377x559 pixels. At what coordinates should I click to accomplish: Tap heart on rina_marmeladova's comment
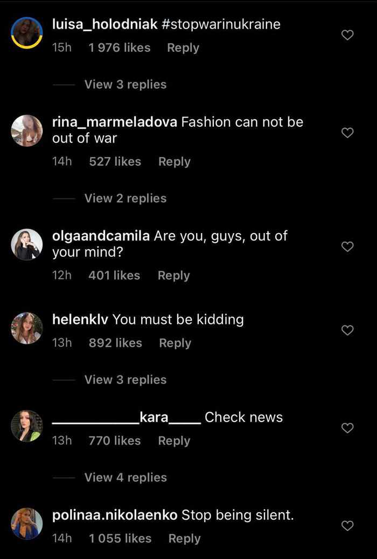[348, 132]
